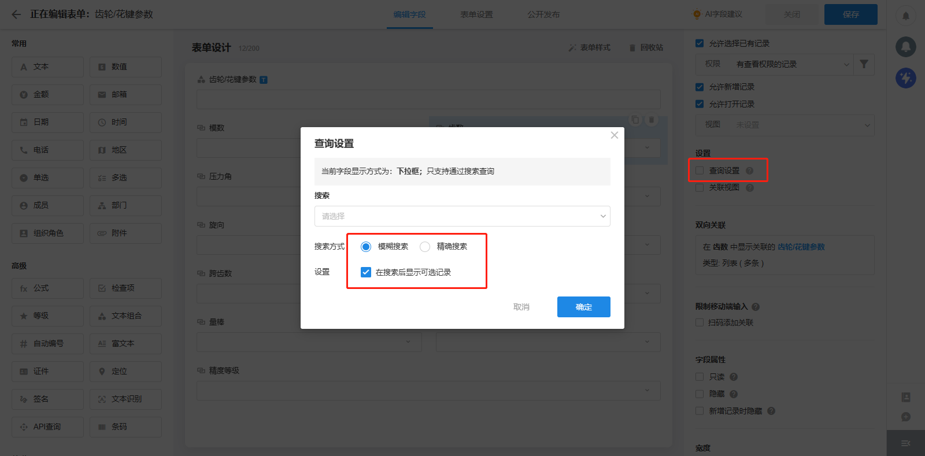Screen dimensions: 925x456
Task: Click help icon next to 查询设置
Action: (x=749, y=170)
